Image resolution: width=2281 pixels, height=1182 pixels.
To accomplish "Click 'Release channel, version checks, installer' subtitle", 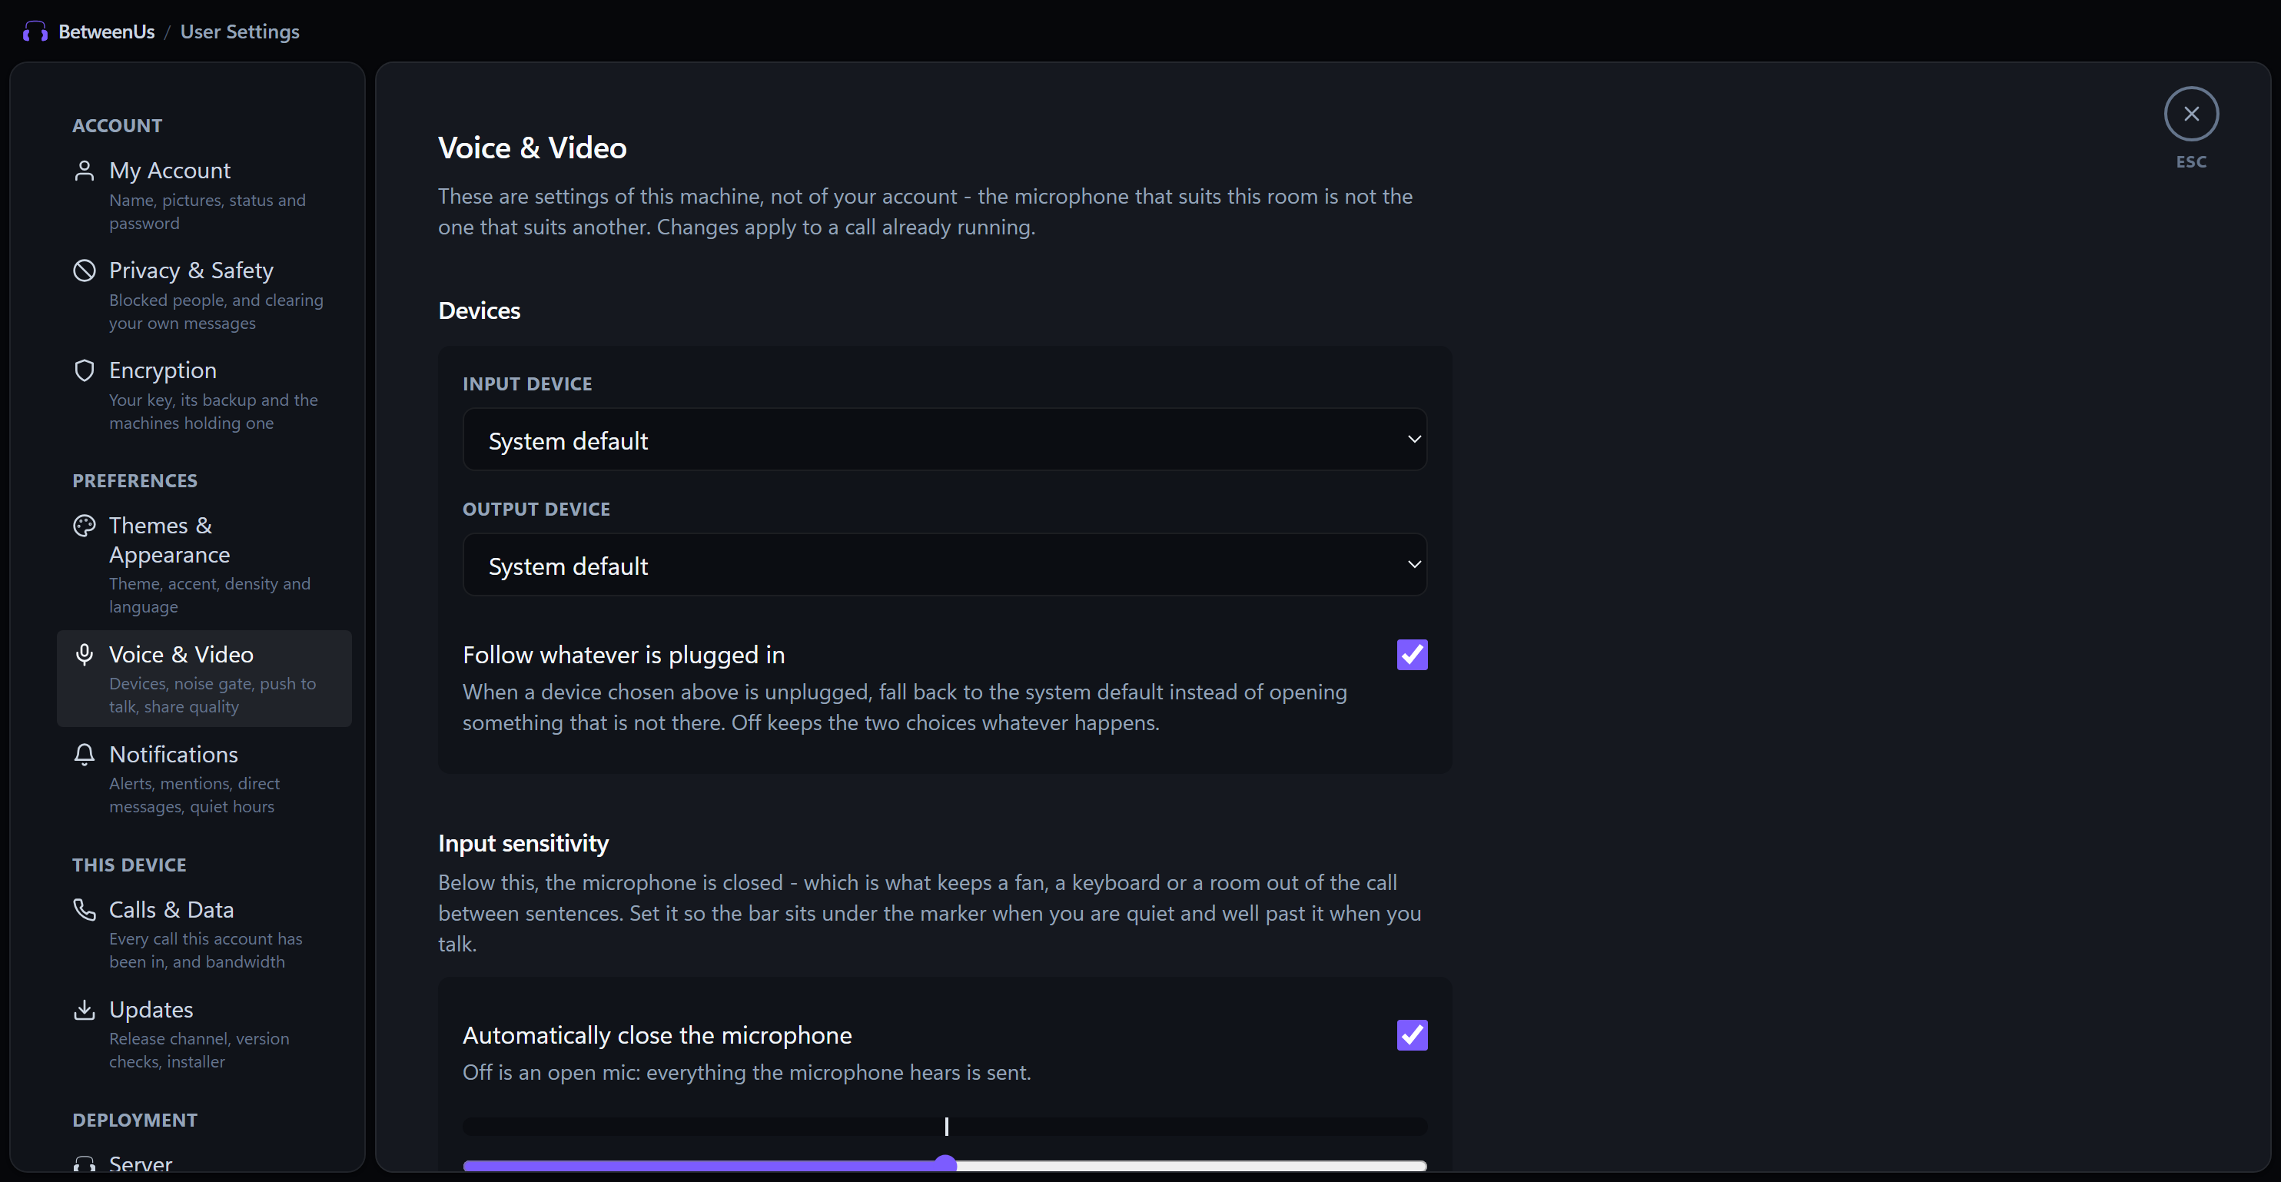I will pos(199,1051).
